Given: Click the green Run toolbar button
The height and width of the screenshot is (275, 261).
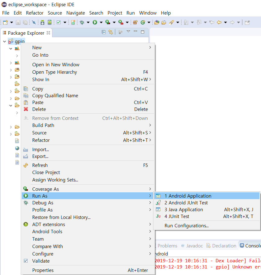Looking at the screenshot, I should pyautogui.click(x=95, y=22).
